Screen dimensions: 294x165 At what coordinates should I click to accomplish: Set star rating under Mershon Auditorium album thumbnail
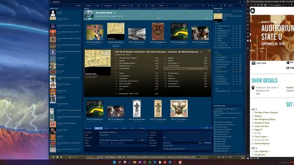point(116,46)
